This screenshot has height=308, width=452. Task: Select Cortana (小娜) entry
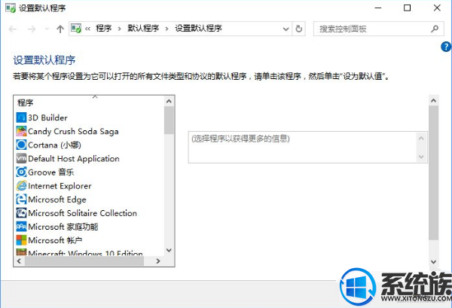coord(54,145)
